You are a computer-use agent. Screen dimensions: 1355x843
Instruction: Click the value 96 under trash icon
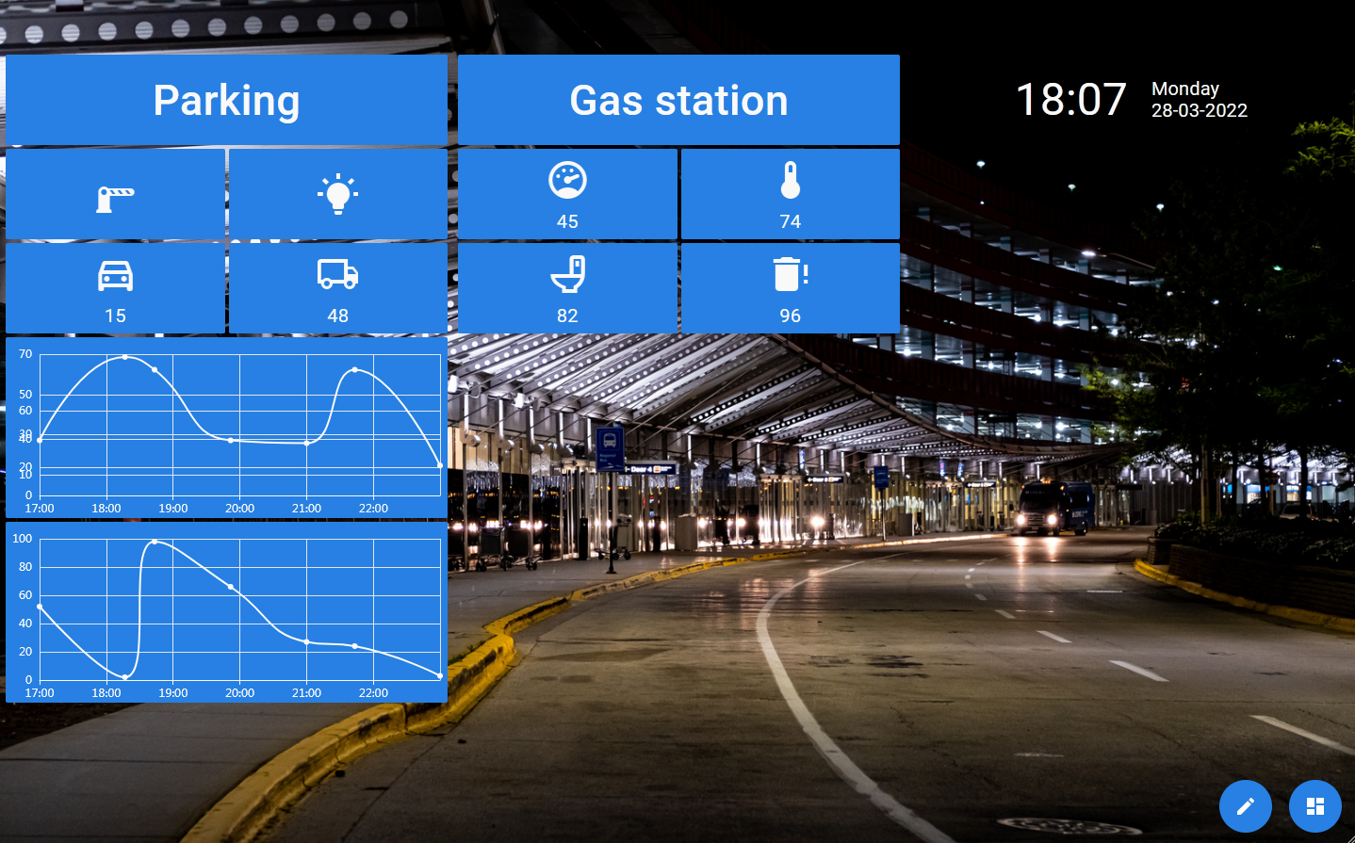[790, 316]
